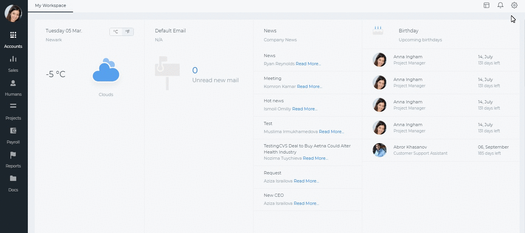The image size is (525, 233).
Task: Read more on Meeting news item
Action: tap(309, 86)
